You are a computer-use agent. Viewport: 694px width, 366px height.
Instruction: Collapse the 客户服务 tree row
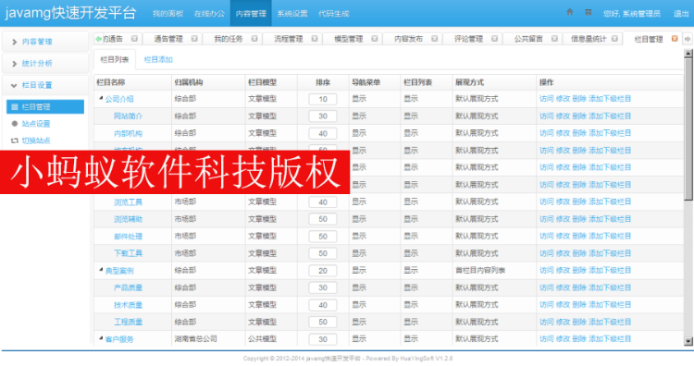(101, 338)
